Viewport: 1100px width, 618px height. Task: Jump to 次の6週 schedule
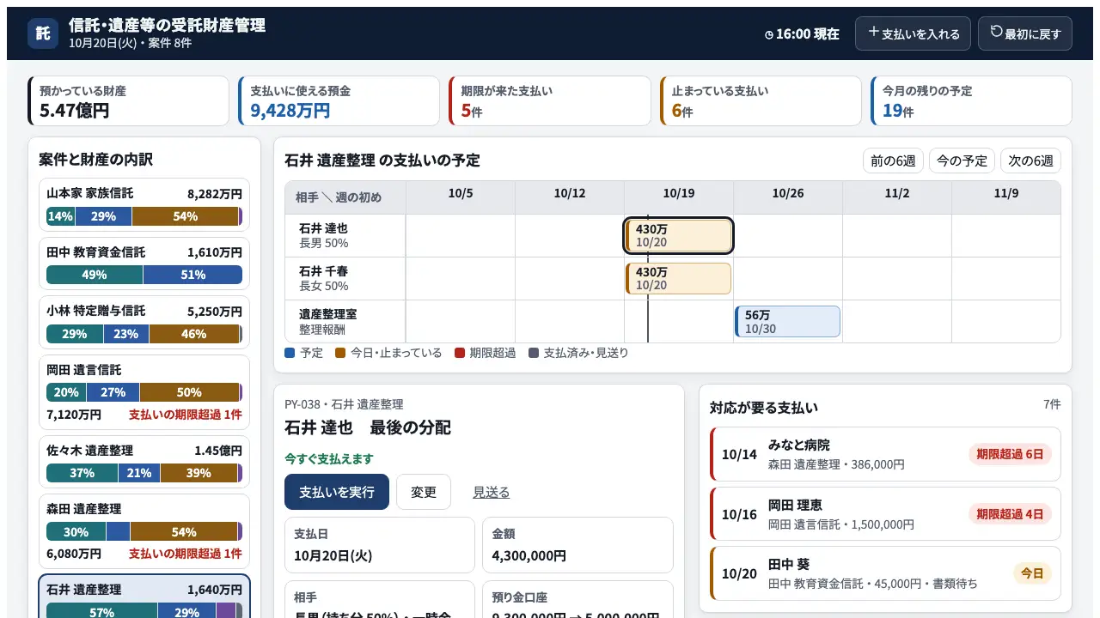pyautogui.click(x=1030, y=161)
